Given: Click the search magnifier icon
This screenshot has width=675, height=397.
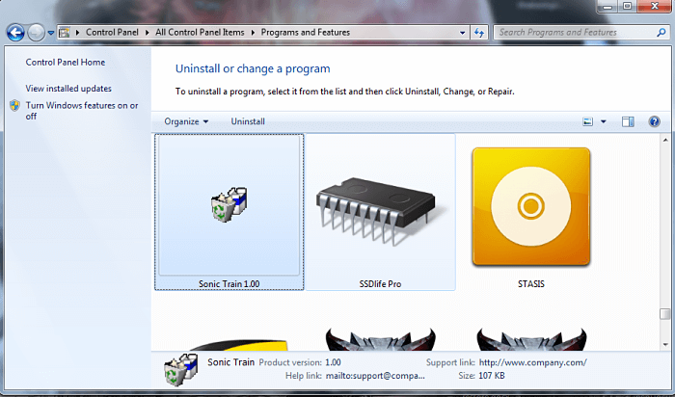Looking at the screenshot, I should click(x=661, y=32).
